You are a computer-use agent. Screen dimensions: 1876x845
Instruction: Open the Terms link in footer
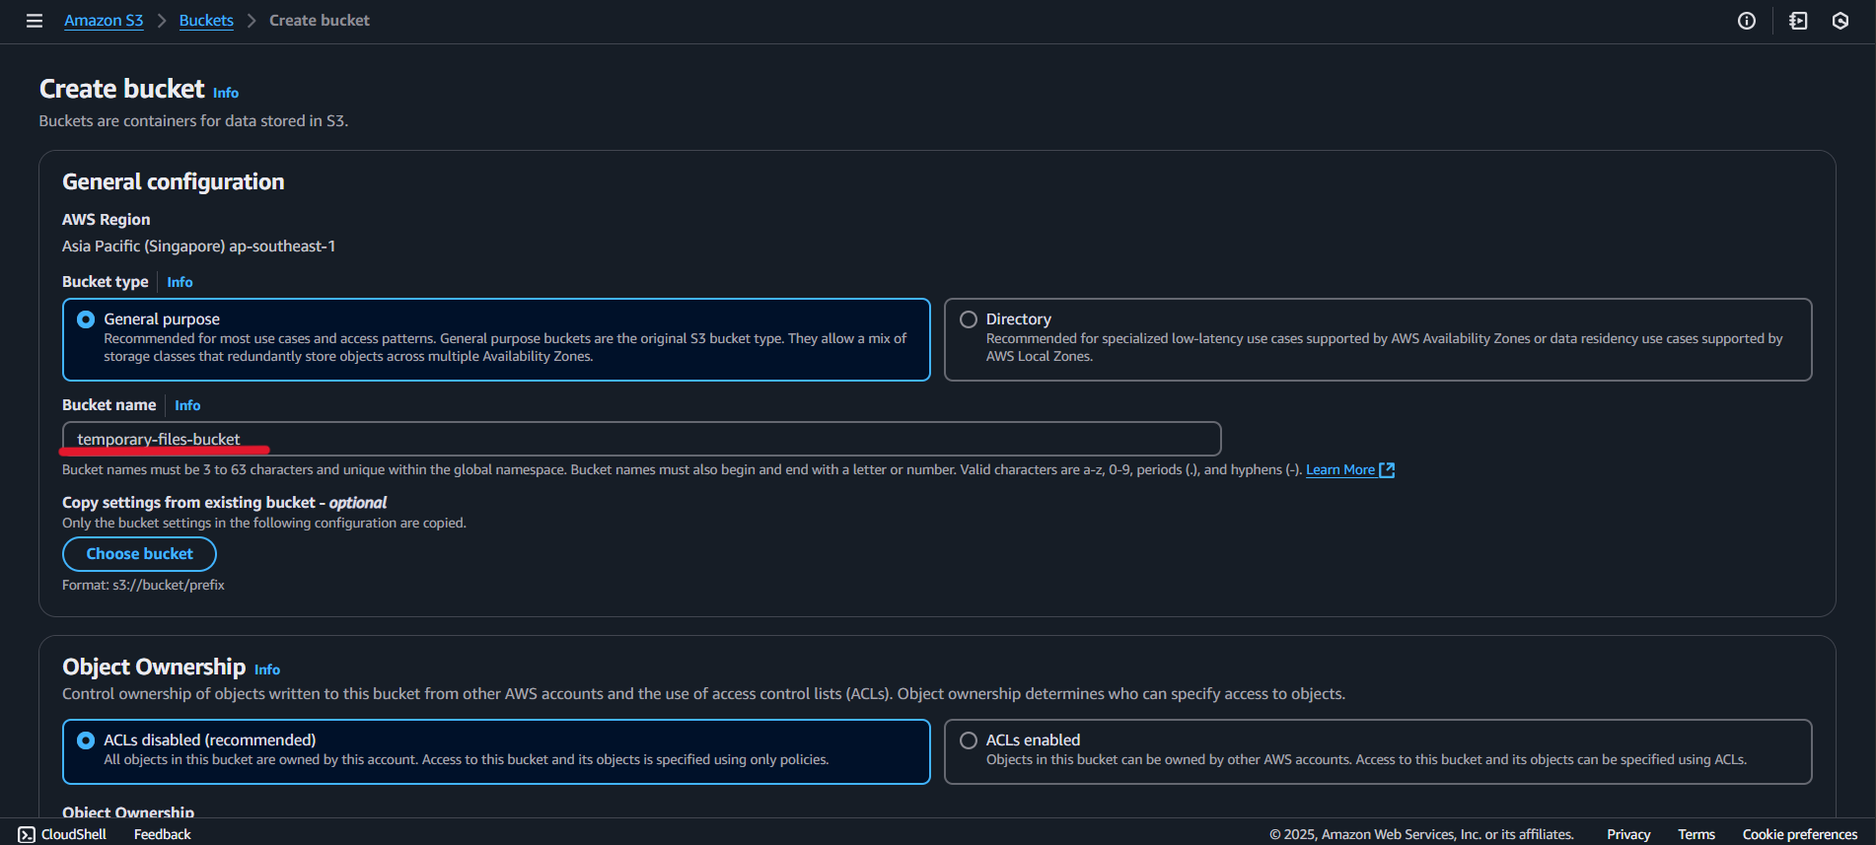pos(1696,834)
